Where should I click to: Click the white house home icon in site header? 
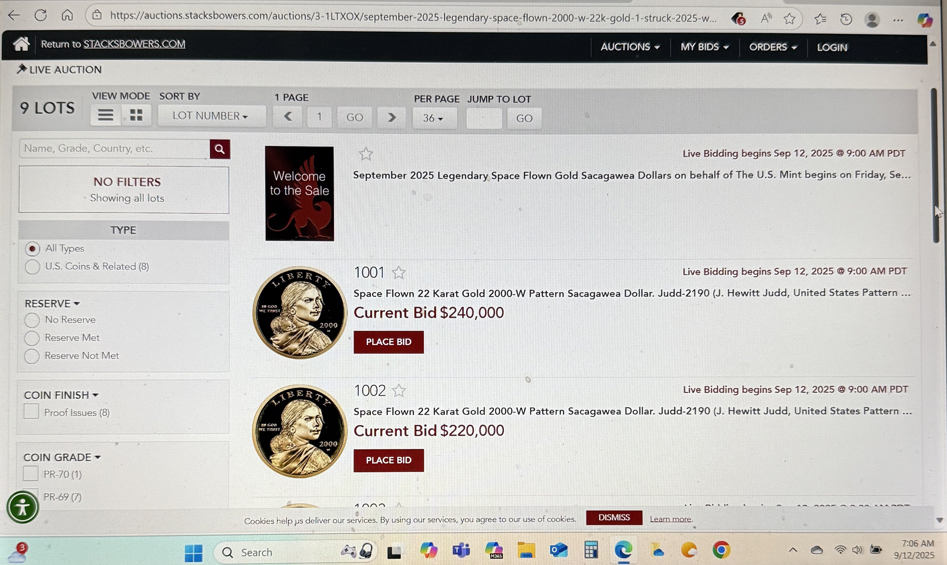coord(21,44)
